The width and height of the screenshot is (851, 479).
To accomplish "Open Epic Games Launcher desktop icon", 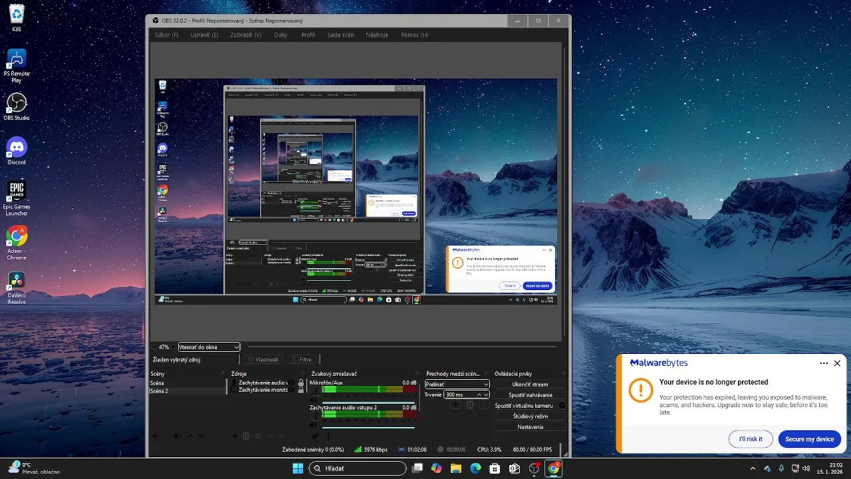I will tap(17, 198).
